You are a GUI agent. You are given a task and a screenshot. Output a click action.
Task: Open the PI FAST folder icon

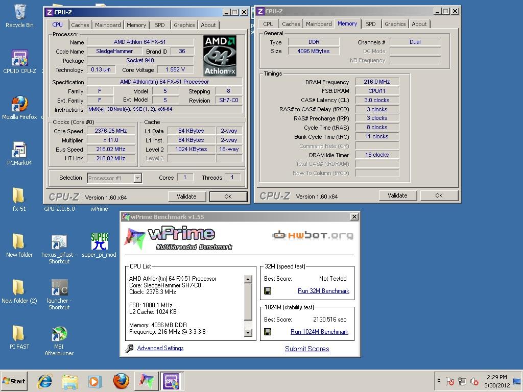19,338
